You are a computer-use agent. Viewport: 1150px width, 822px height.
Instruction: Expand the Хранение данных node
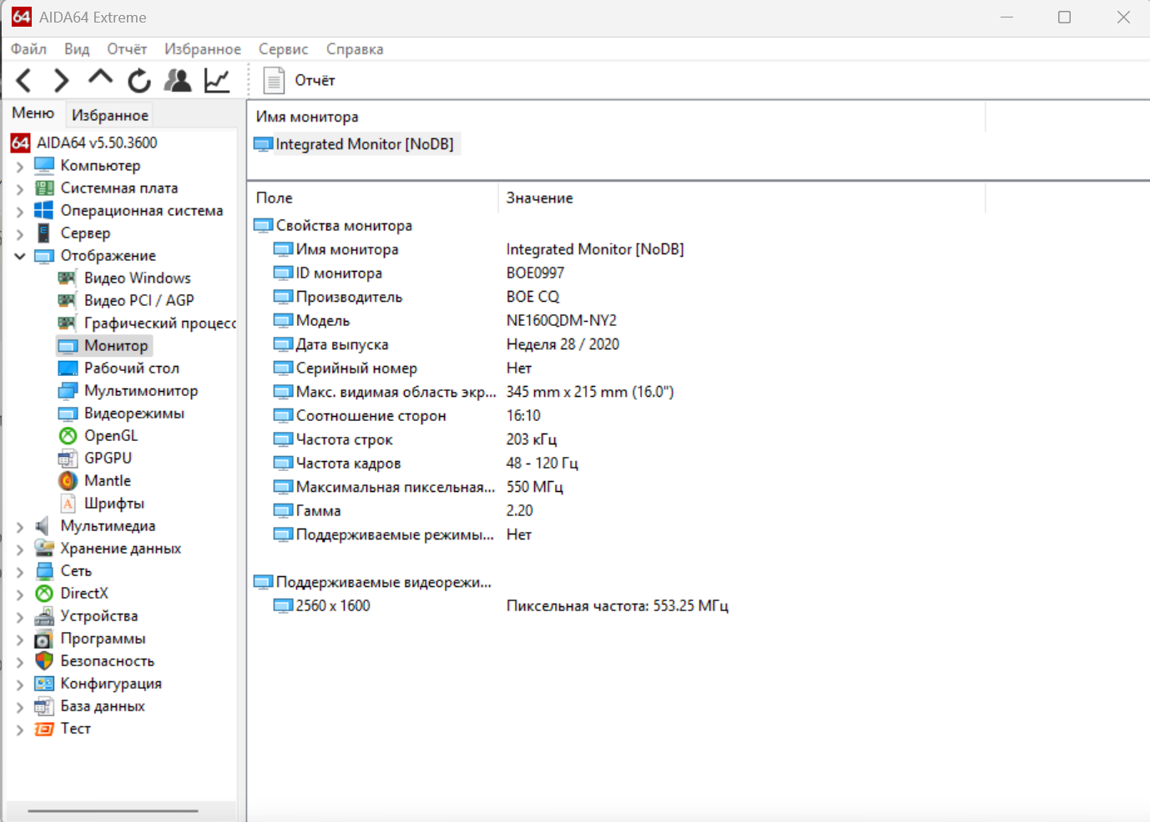point(20,549)
